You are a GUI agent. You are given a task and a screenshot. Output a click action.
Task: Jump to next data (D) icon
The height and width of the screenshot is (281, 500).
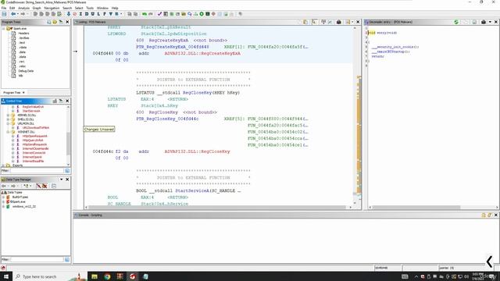[x=87, y=14]
